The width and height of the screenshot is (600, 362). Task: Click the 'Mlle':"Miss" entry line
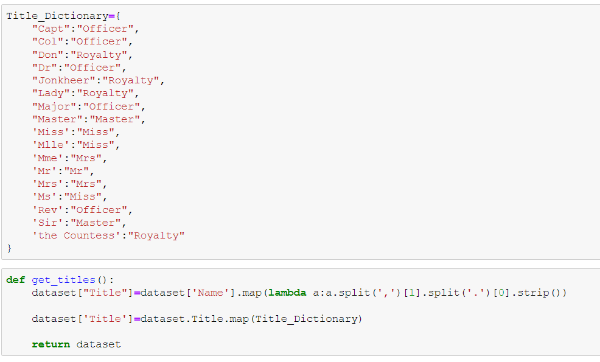coord(76,145)
